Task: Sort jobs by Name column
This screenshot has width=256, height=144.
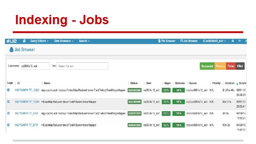Action: [x=47, y=83]
